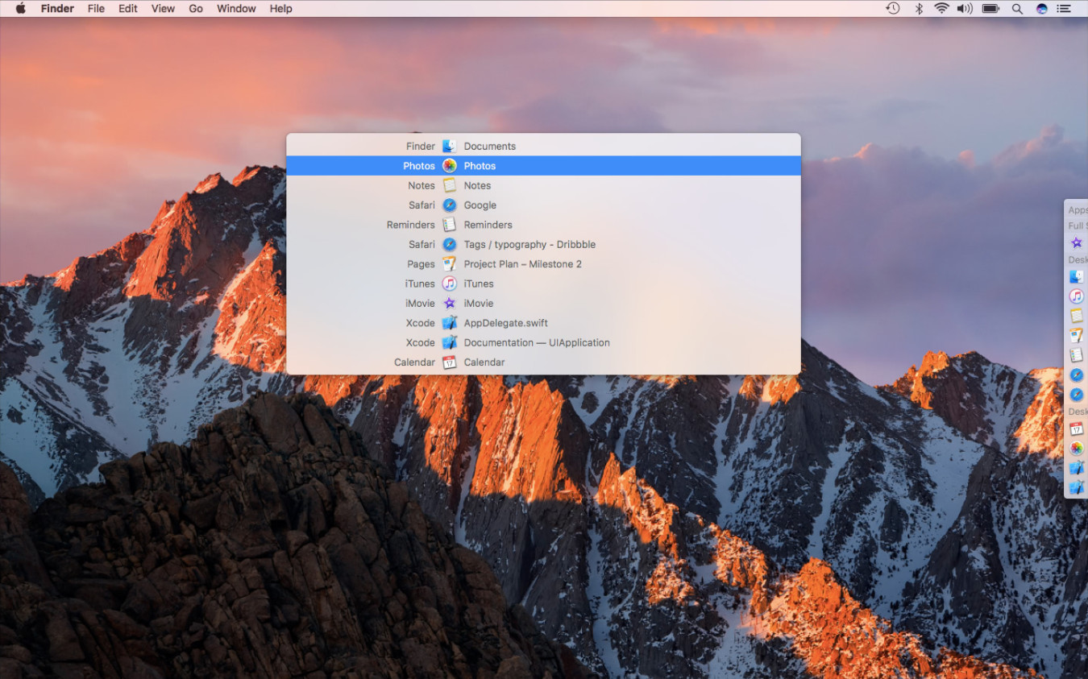1088x679 pixels.
Task: Click iTunes icon in right side panel
Action: (1076, 296)
